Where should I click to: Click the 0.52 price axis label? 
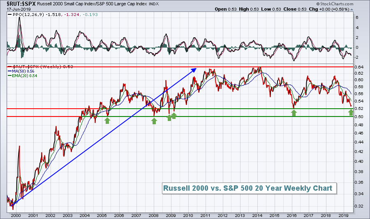pyautogui.click(x=359, y=109)
